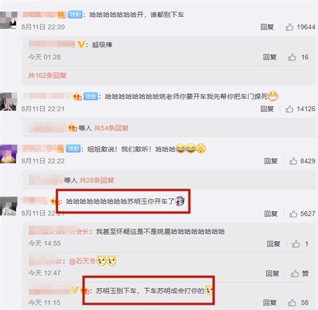Reply to the 8月11日 22:20 comment
Screen dimensions: 318x310
point(267,27)
